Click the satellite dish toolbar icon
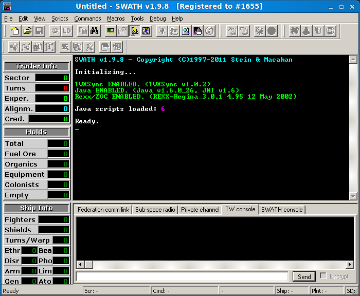Screen dimensions: 360x296 [x=135, y=31]
